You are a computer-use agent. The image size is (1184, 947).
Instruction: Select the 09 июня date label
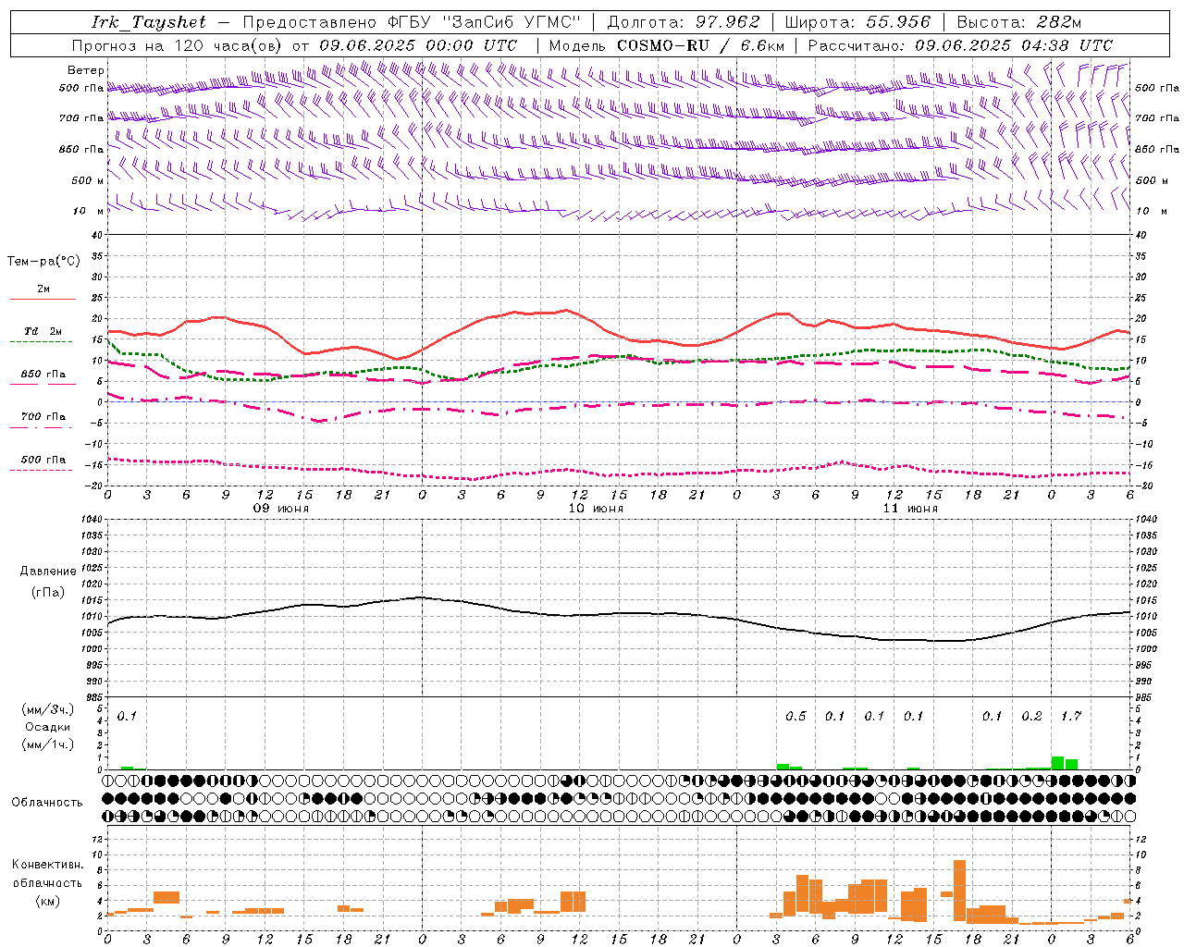click(x=281, y=509)
